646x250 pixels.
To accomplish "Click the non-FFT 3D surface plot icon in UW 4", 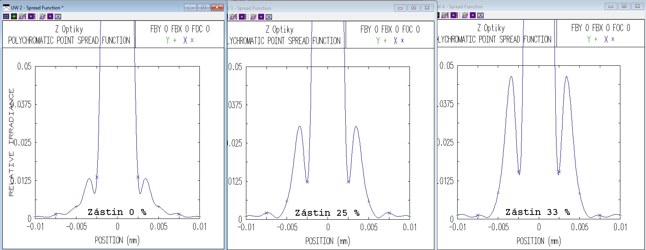I will click(x=465, y=15).
